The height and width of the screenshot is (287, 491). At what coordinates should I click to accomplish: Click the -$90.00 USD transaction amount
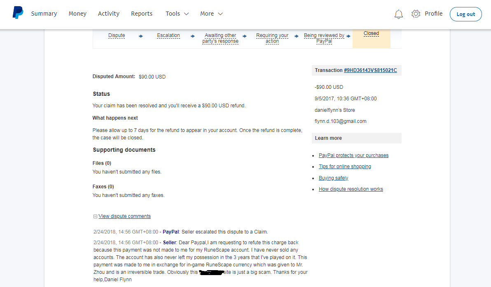(329, 87)
